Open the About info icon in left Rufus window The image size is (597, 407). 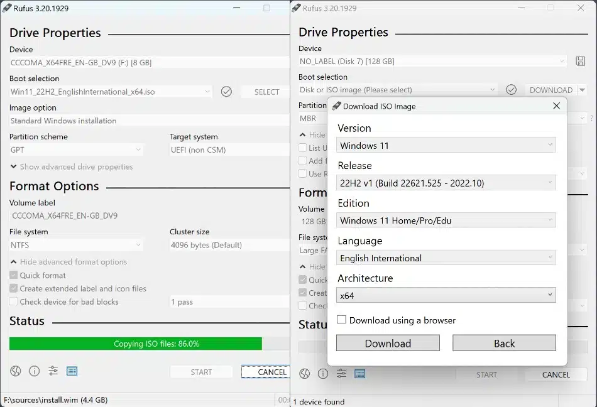coord(35,371)
